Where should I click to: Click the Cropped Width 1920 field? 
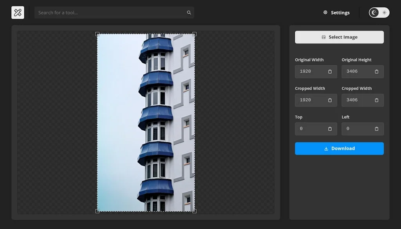316,100
